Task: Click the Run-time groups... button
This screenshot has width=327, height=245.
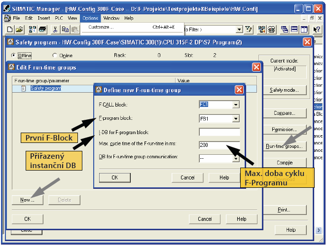Action: tap(285, 146)
